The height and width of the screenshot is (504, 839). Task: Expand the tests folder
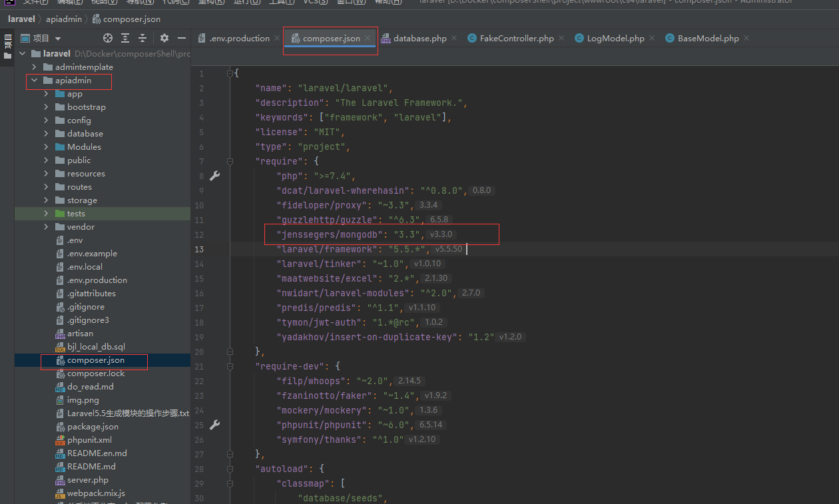pos(46,214)
